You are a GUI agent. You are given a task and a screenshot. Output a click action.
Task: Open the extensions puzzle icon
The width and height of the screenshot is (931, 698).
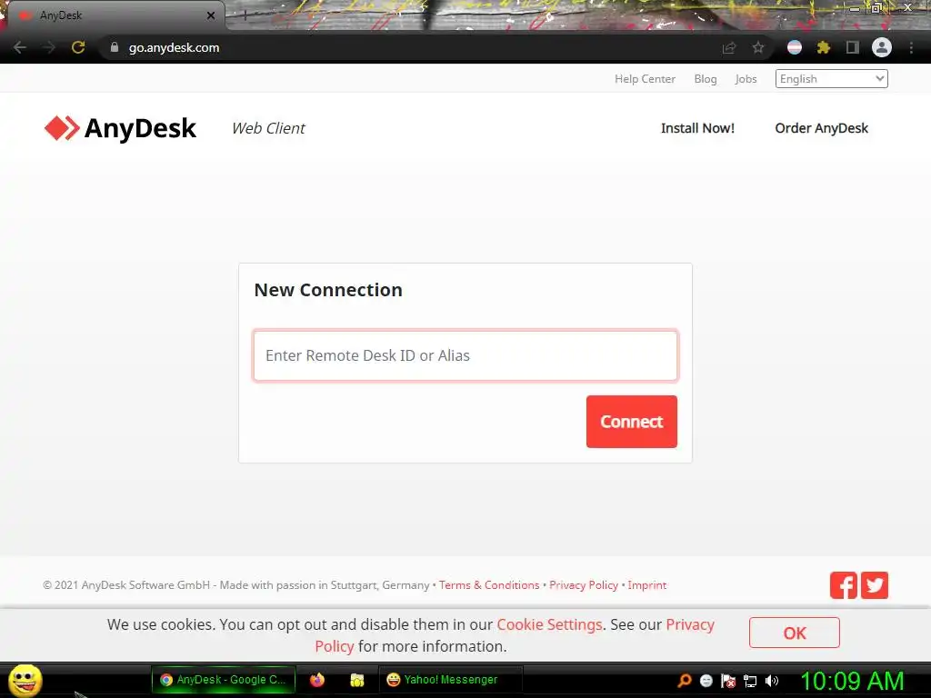(x=824, y=47)
